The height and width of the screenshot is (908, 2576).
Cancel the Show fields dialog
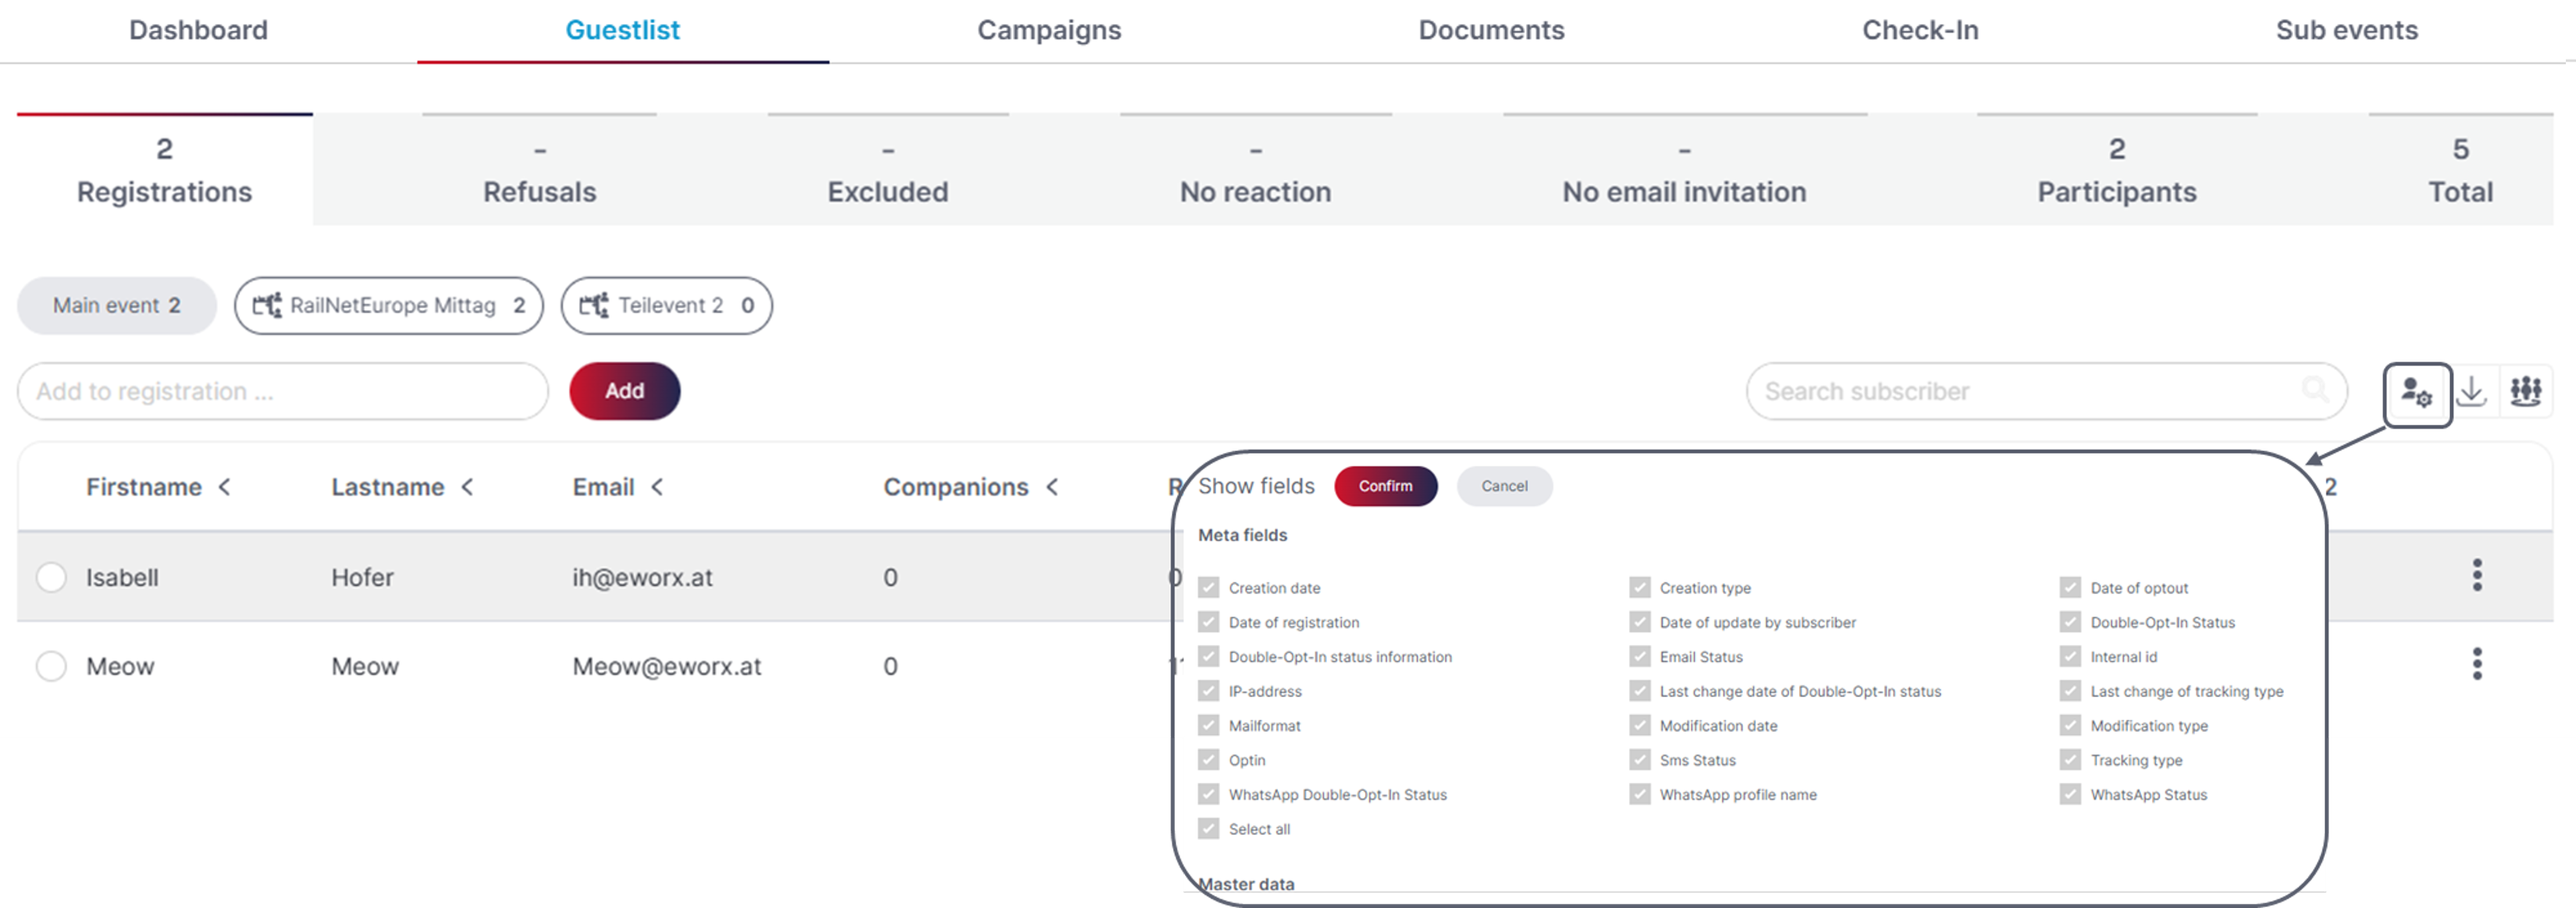tap(1504, 486)
